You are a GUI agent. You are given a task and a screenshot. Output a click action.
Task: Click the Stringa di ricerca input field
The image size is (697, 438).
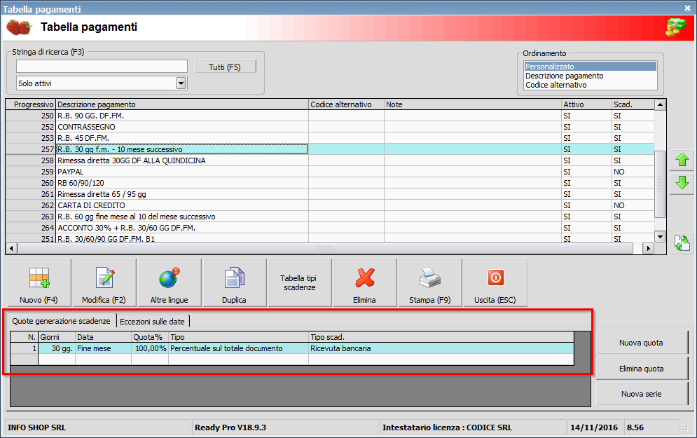pos(102,67)
